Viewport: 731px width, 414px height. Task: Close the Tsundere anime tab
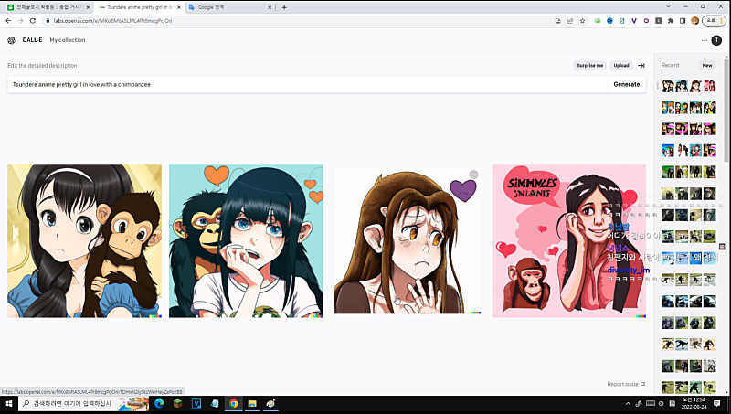(178, 7)
